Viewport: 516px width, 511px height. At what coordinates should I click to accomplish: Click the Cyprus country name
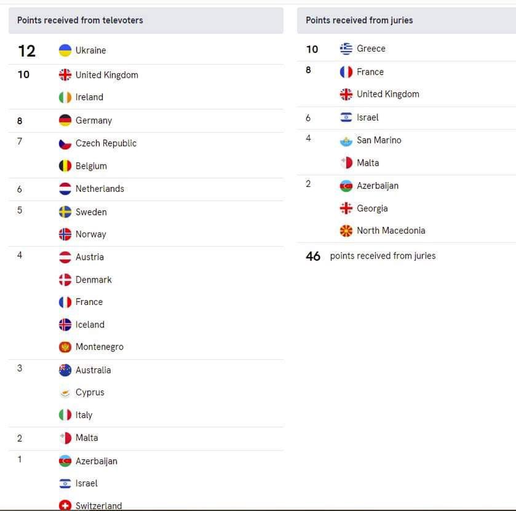[90, 392]
